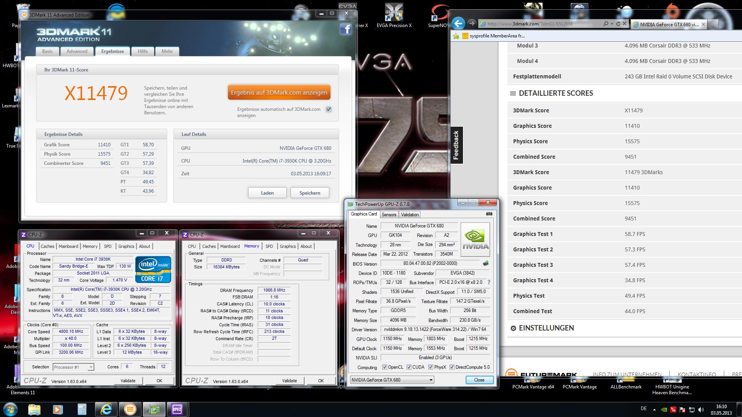Click the search magnifier in address bar
The height and width of the screenshot is (417, 742).
point(606,24)
